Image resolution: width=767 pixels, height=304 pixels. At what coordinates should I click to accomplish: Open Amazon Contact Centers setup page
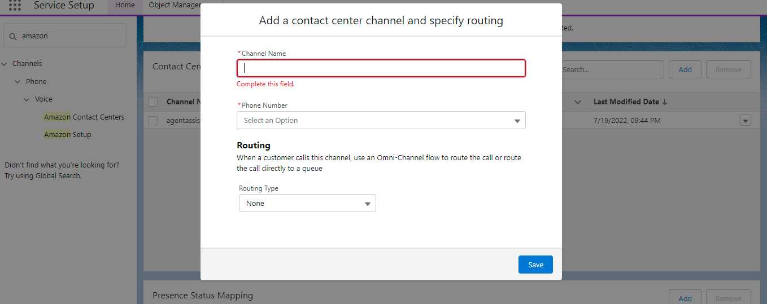pos(84,117)
